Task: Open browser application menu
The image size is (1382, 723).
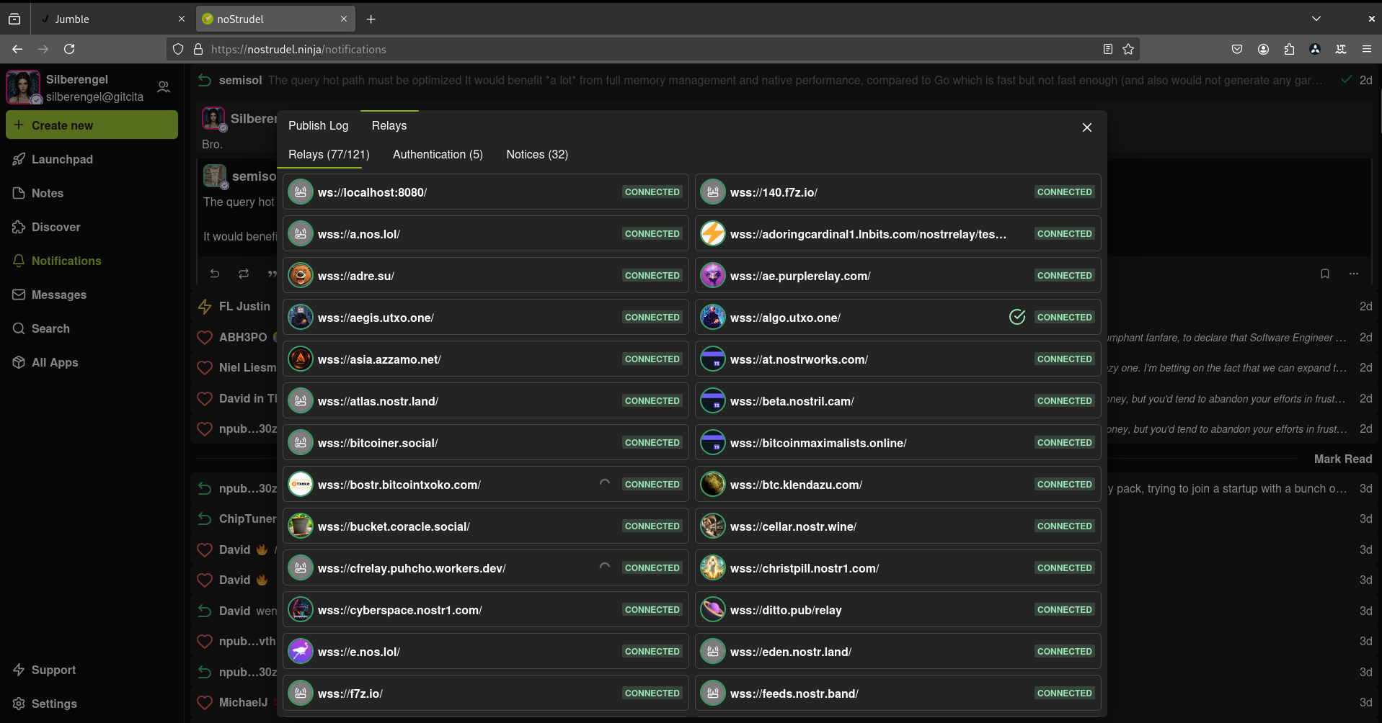Action: [x=1367, y=49]
